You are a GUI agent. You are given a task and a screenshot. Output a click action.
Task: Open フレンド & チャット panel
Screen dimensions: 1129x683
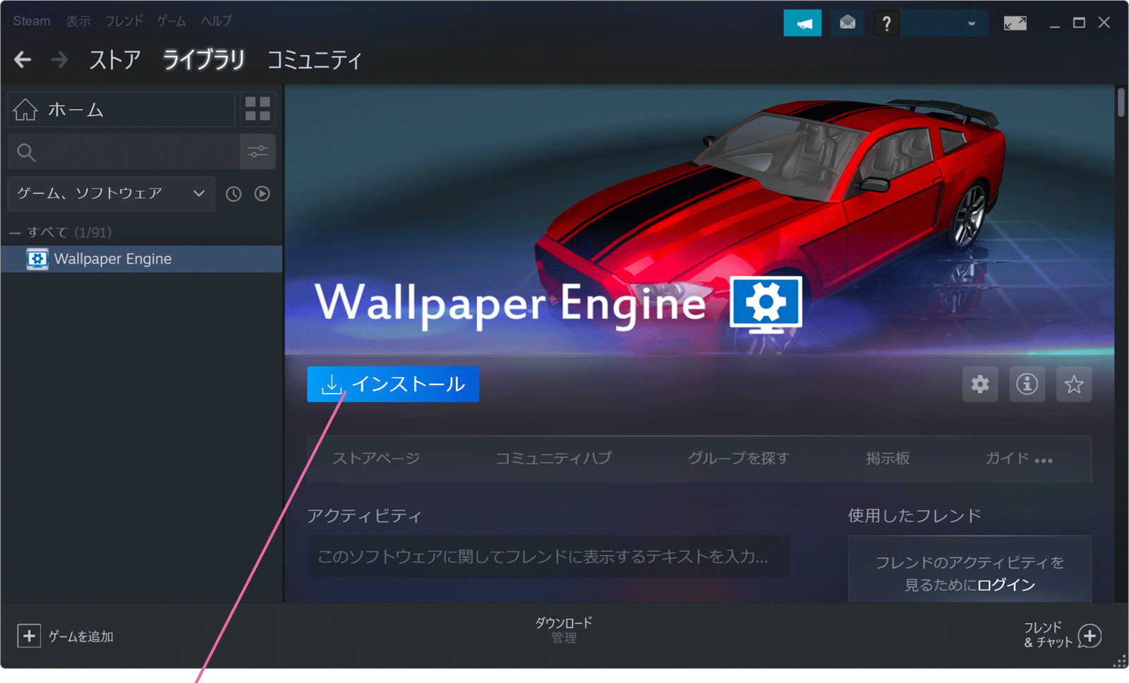click(1062, 635)
